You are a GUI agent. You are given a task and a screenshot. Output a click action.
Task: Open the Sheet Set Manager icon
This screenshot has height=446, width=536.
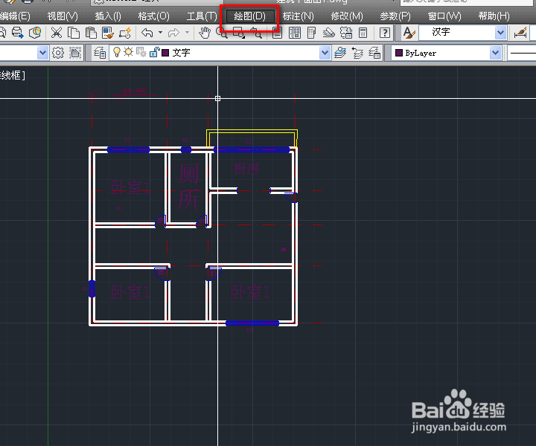pos(329,33)
